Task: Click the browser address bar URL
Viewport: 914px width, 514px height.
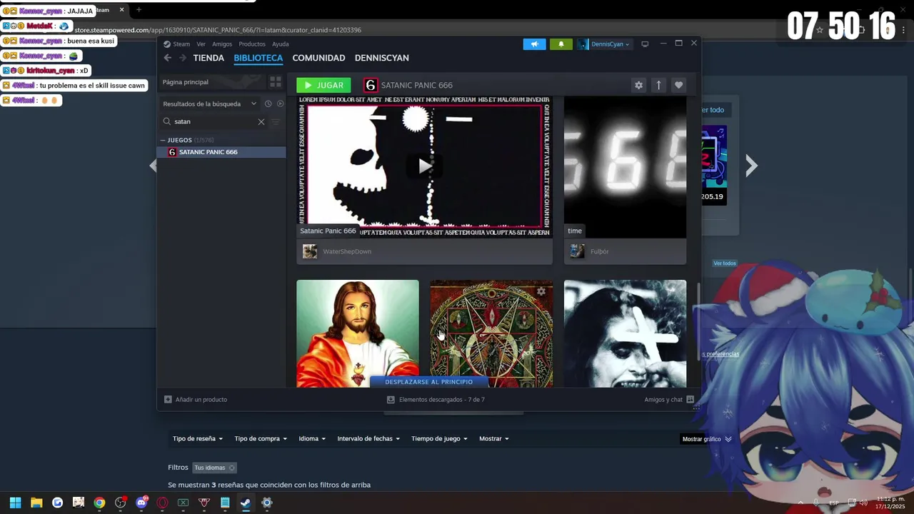Action: (218, 30)
